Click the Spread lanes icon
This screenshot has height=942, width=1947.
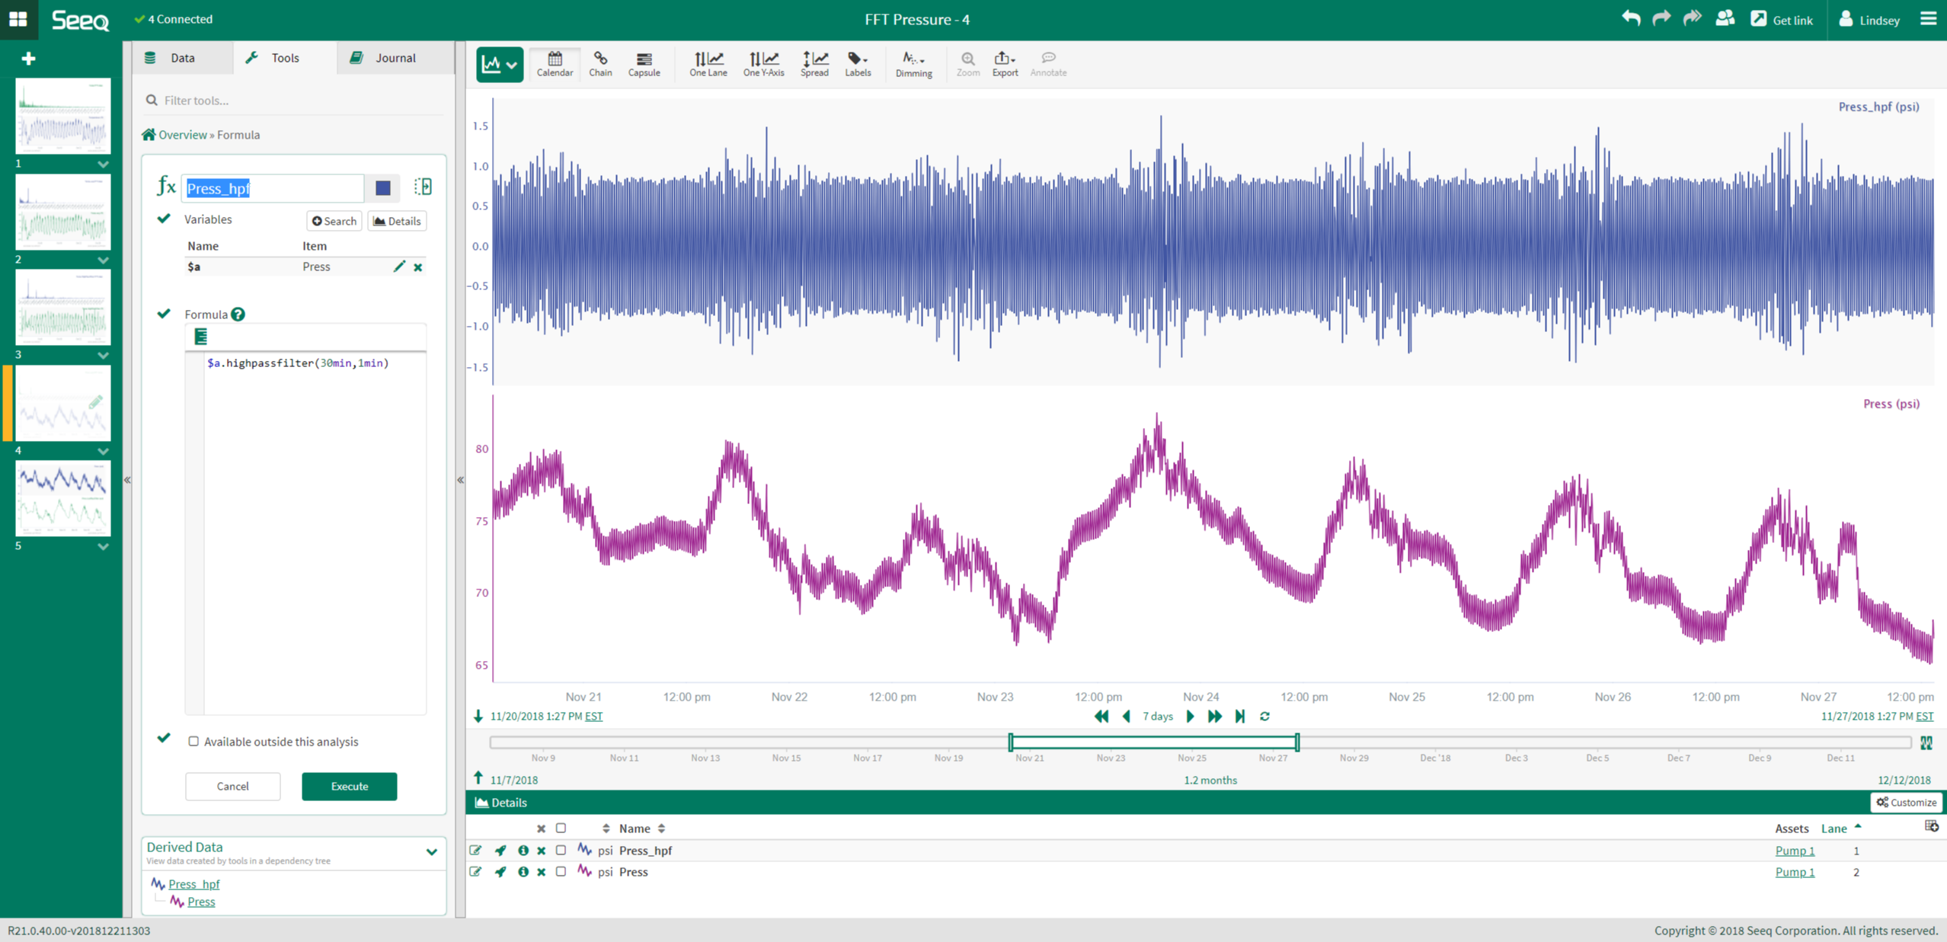[x=814, y=64]
